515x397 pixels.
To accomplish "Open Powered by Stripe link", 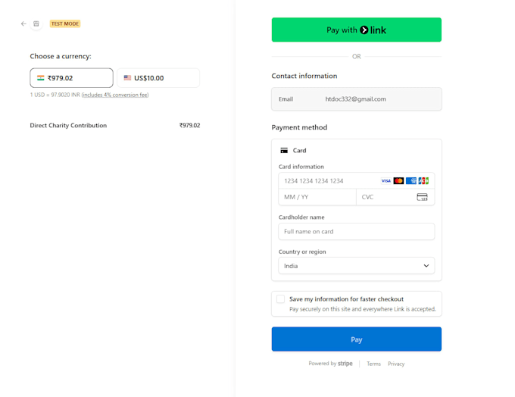I will pos(330,364).
